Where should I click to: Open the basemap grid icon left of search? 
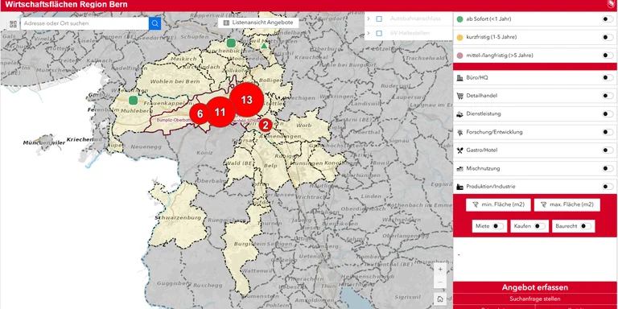click(13, 24)
